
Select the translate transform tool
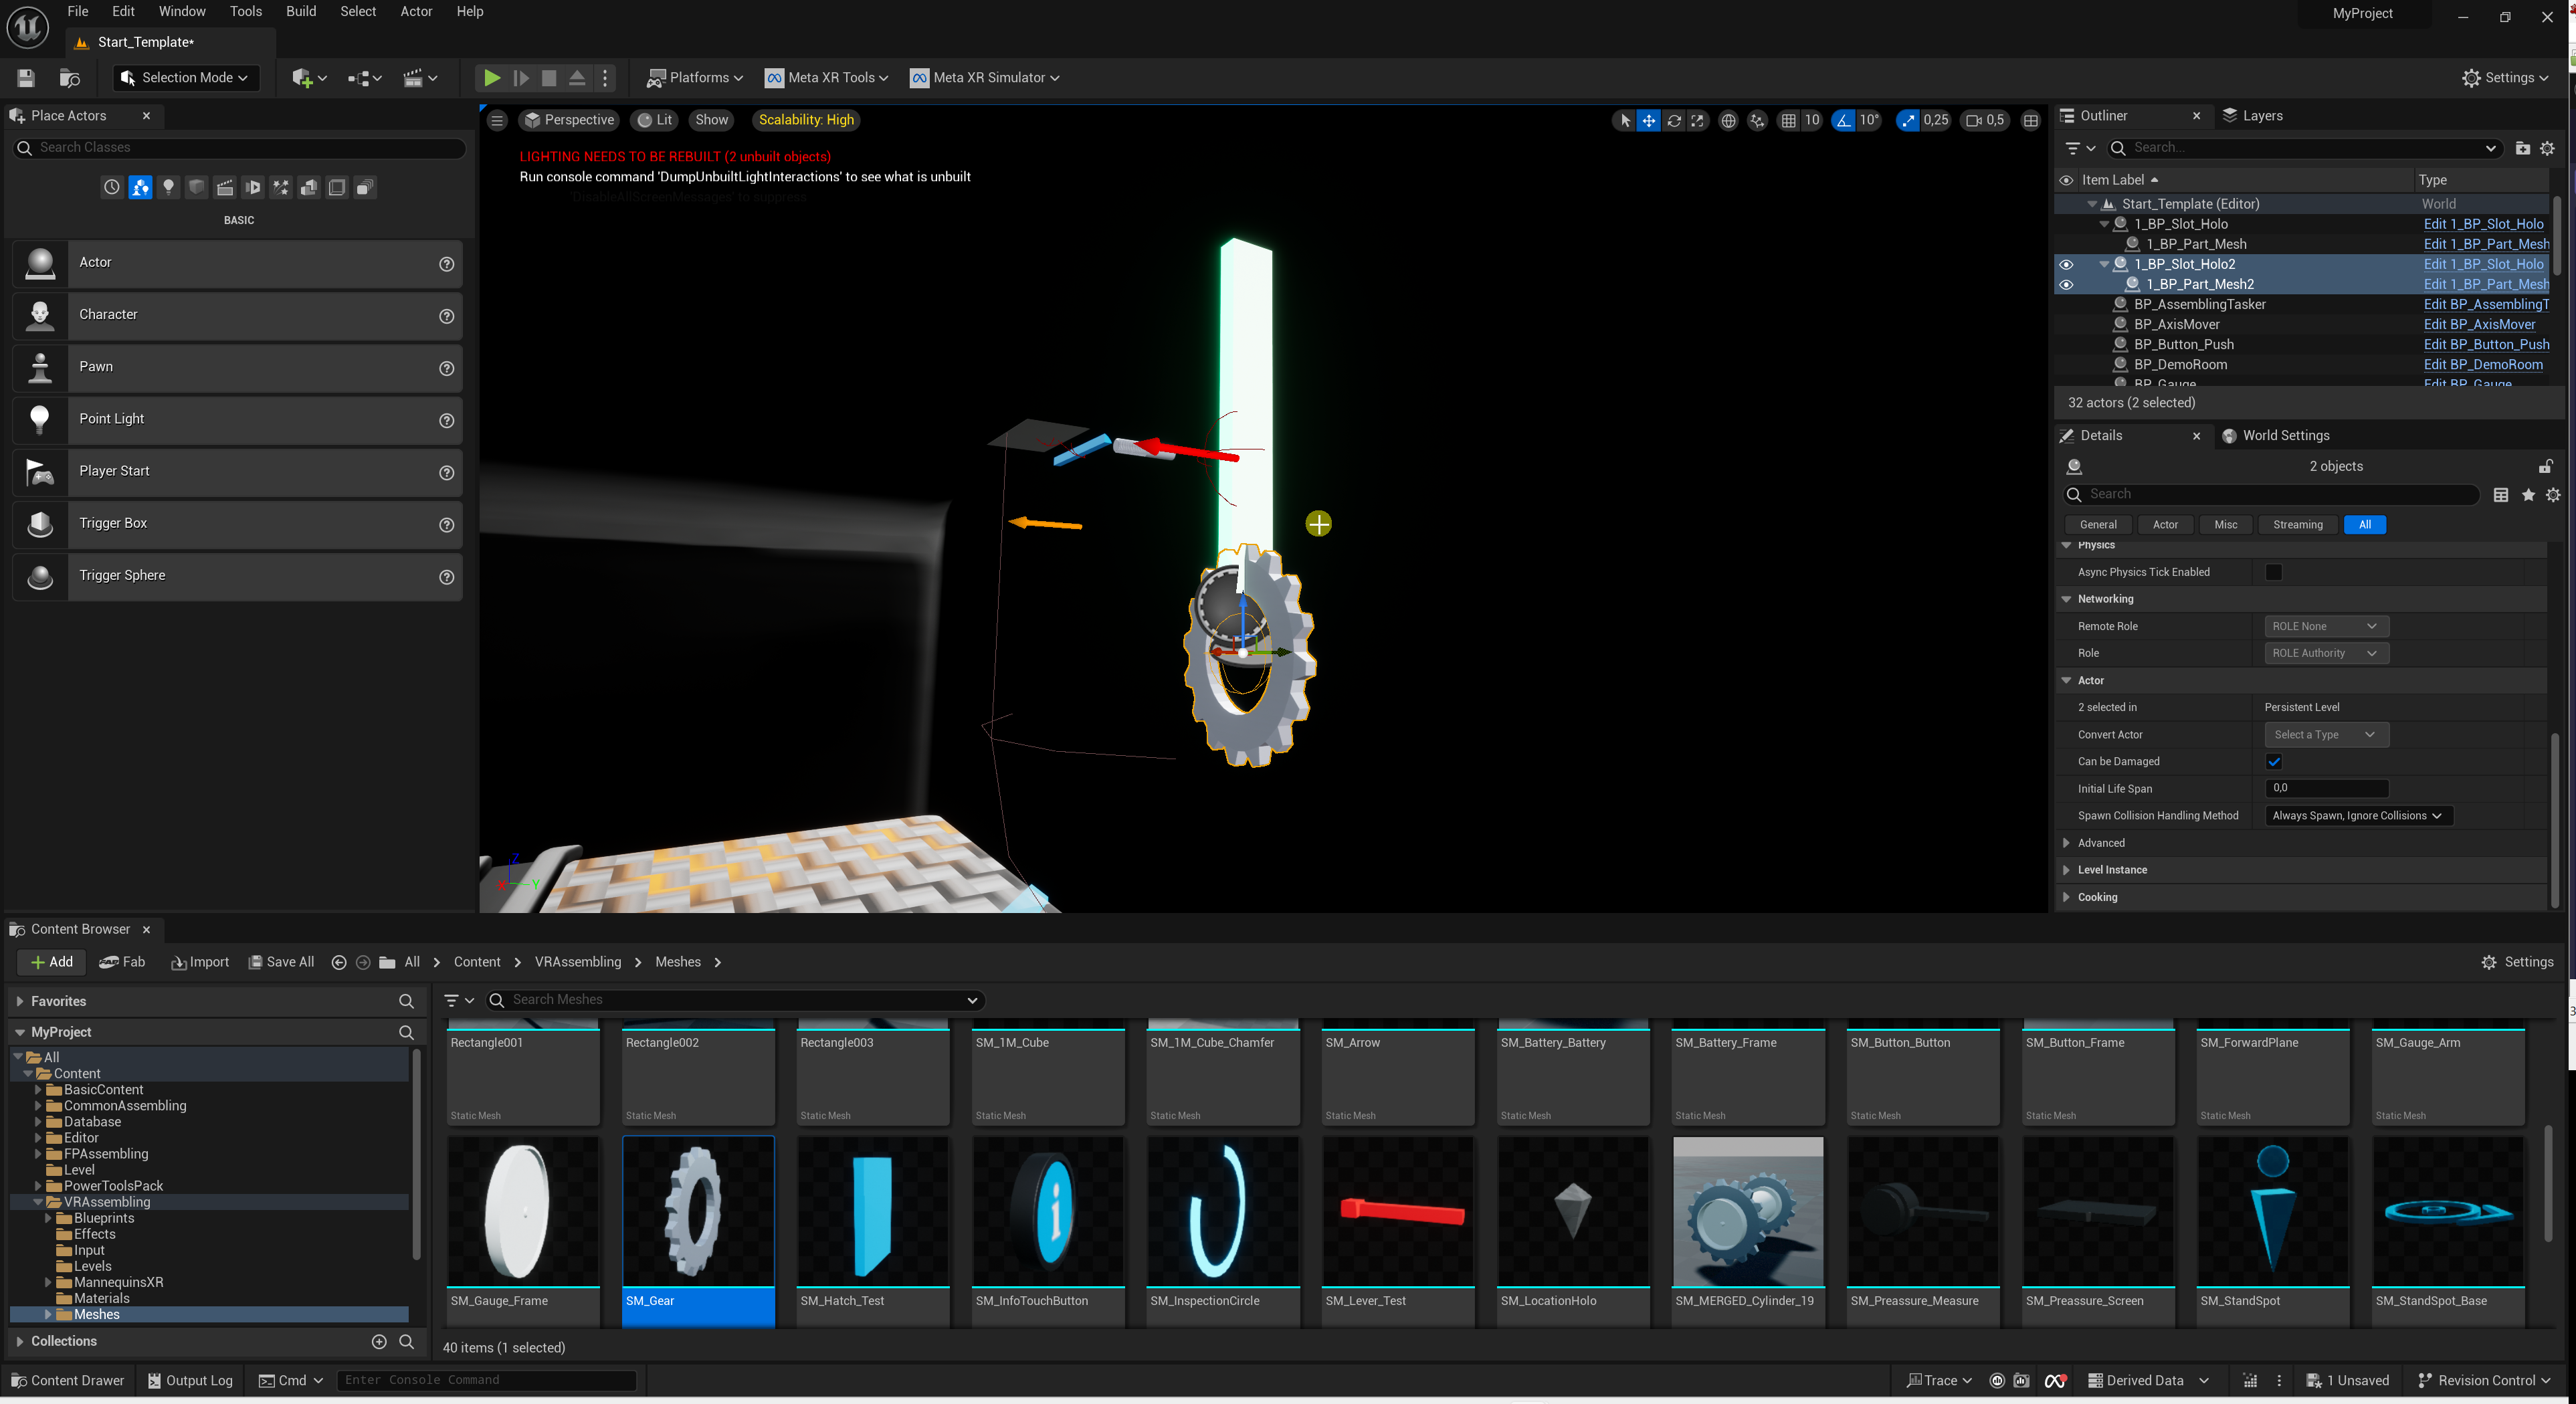coord(1648,120)
